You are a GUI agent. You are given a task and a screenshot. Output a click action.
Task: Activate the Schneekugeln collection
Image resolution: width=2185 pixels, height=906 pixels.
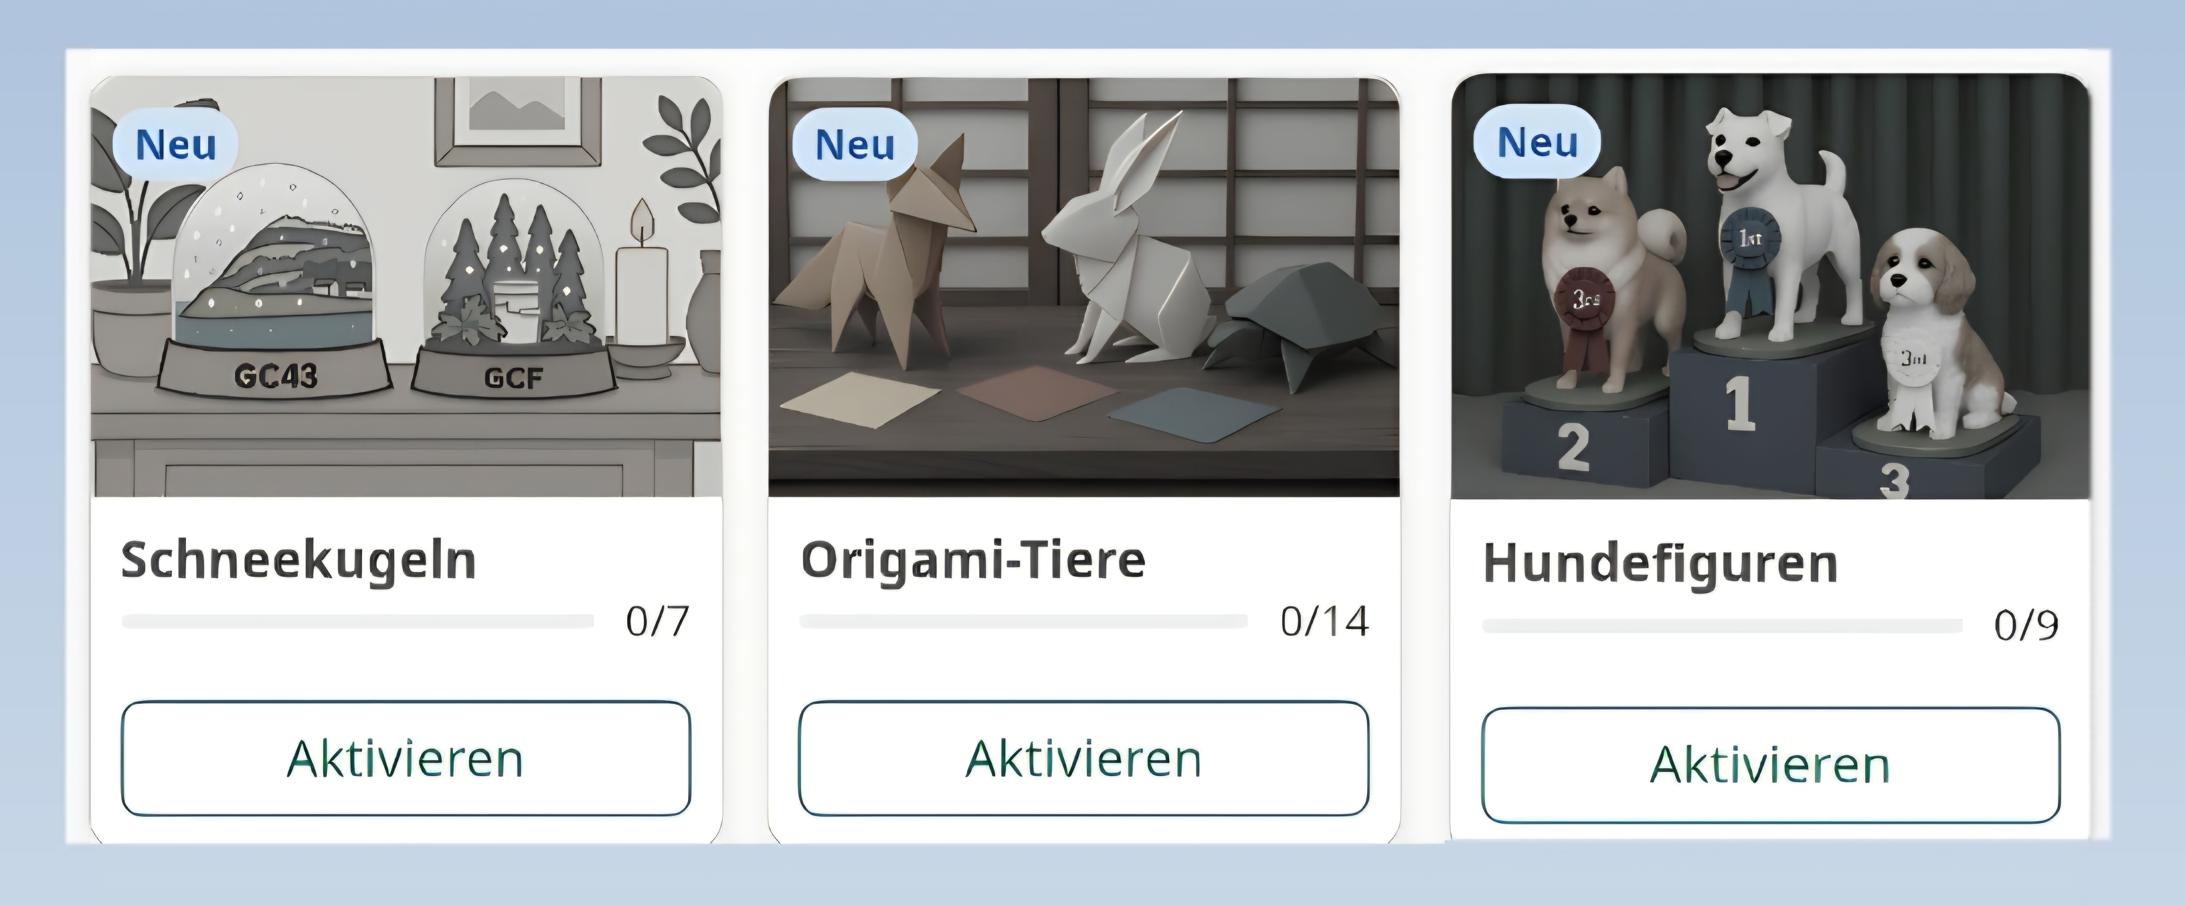[406, 758]
